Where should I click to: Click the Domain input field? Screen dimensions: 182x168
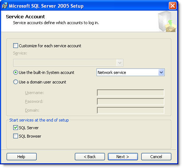point(131,110)
